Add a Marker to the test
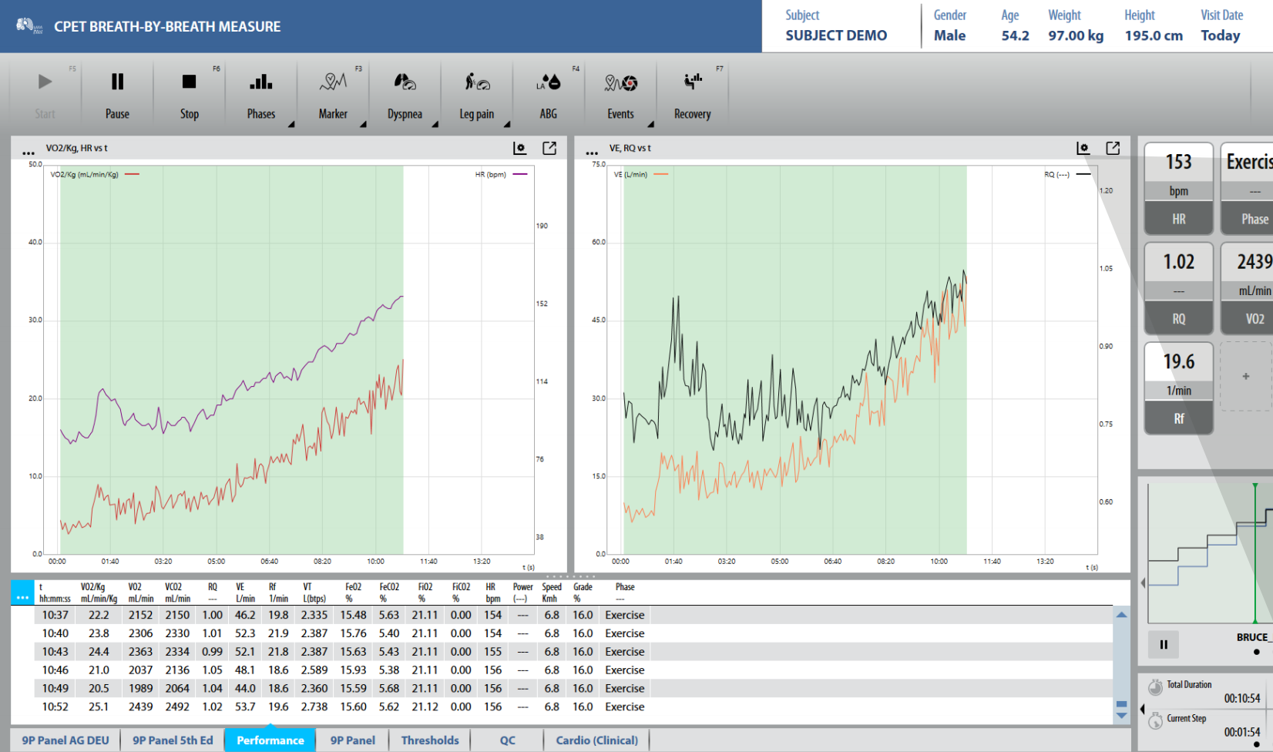 [x=333, y=95]
